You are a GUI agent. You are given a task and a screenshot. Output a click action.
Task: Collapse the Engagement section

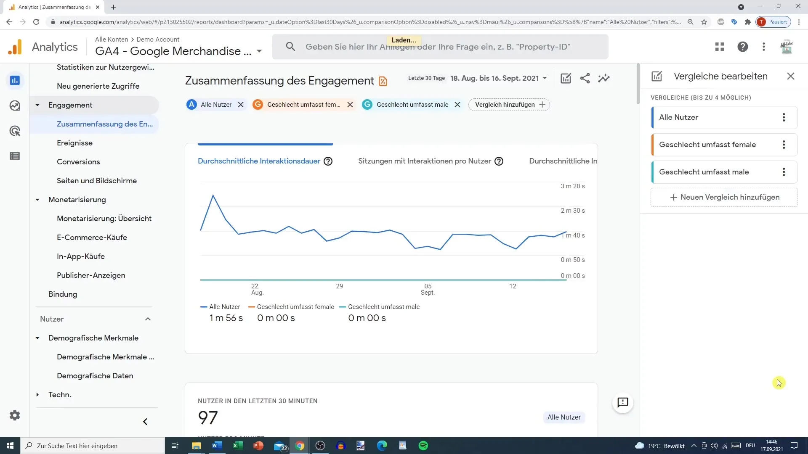pos(37,105)
